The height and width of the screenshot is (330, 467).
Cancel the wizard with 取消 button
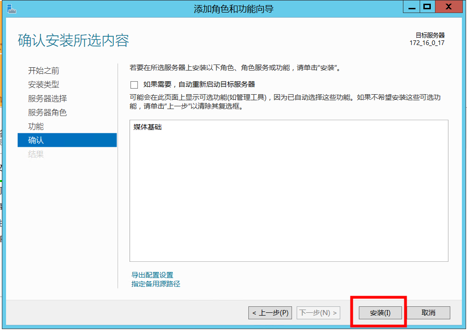click(428, 313)
